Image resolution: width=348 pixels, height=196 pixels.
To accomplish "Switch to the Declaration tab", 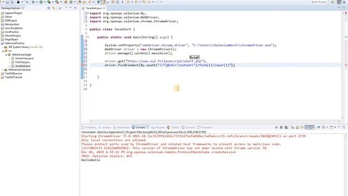I will (121, 127).
